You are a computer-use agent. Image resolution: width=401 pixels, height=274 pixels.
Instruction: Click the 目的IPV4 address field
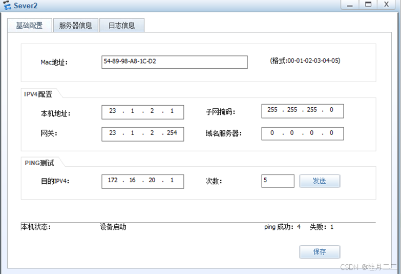tap(143, 182)
